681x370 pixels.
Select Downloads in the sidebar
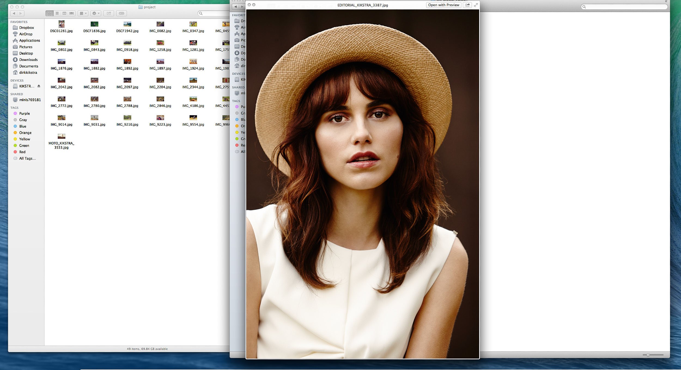(28, 60)
